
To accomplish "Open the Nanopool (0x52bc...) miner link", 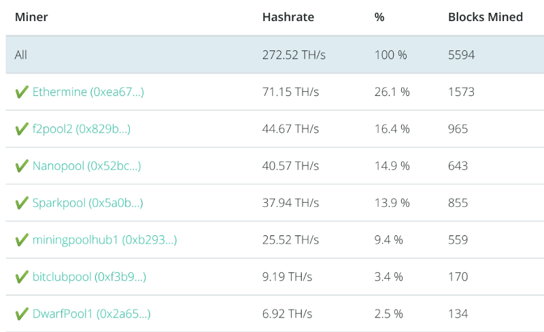I will (86, 166).
